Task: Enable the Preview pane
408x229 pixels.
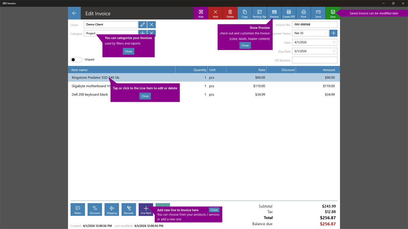Action: click(x=274, y=13)
